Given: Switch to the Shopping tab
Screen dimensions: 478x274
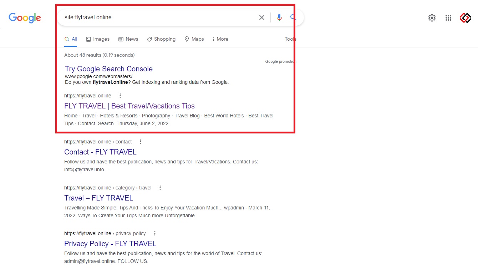Looking at the screenshot, I should point(161,39).
